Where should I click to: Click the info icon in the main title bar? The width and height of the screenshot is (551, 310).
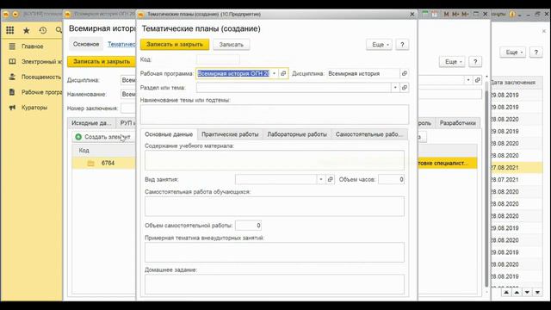[512, 14]
